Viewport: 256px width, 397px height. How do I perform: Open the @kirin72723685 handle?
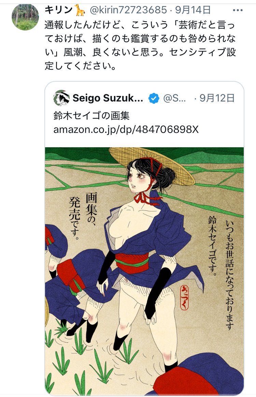tap(128, 10)
